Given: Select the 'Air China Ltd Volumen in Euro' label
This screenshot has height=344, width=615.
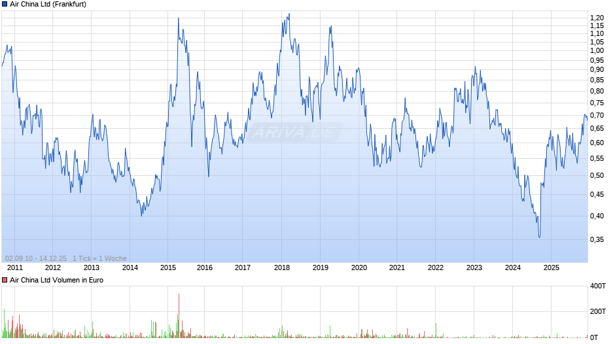Looking at the screenshot, I should pyautogui.click(x=56, y=280).
